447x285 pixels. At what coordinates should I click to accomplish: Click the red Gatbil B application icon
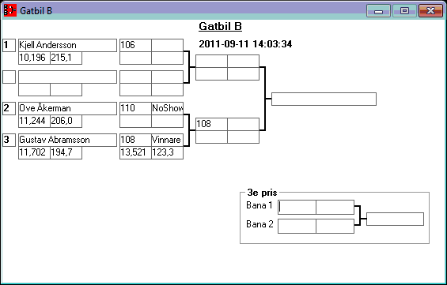(x=9, y=10)
